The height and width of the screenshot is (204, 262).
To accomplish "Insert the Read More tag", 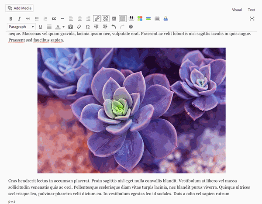I will coord(114,19).
